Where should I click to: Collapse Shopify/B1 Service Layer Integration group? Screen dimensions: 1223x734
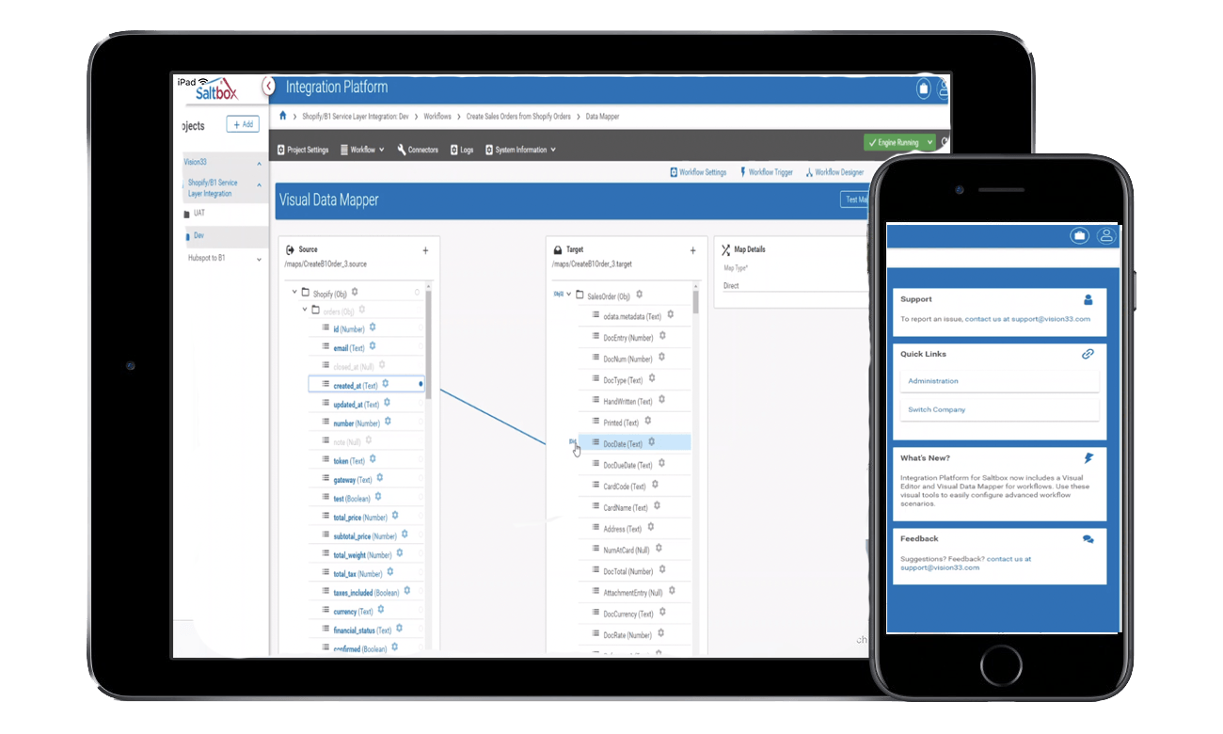click(x=260, y=187)
